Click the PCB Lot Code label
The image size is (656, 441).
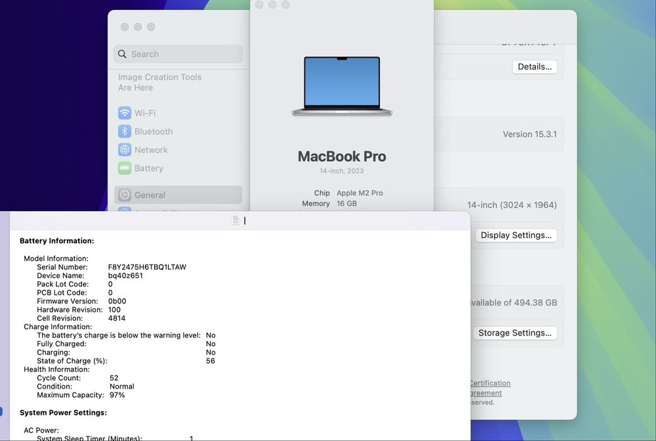[x=62, y=293]
